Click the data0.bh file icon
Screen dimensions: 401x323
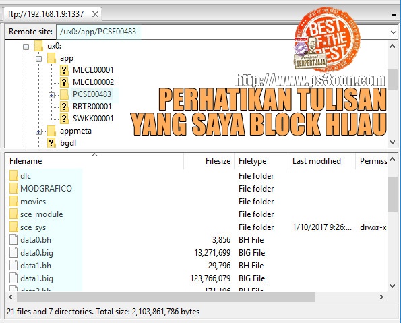coord(13,240)
